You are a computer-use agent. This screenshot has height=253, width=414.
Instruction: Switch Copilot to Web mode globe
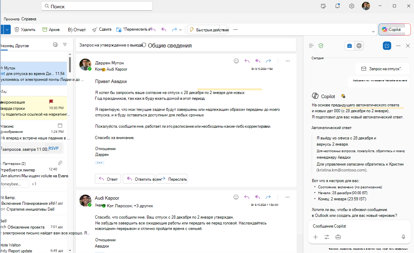point(359,45)
